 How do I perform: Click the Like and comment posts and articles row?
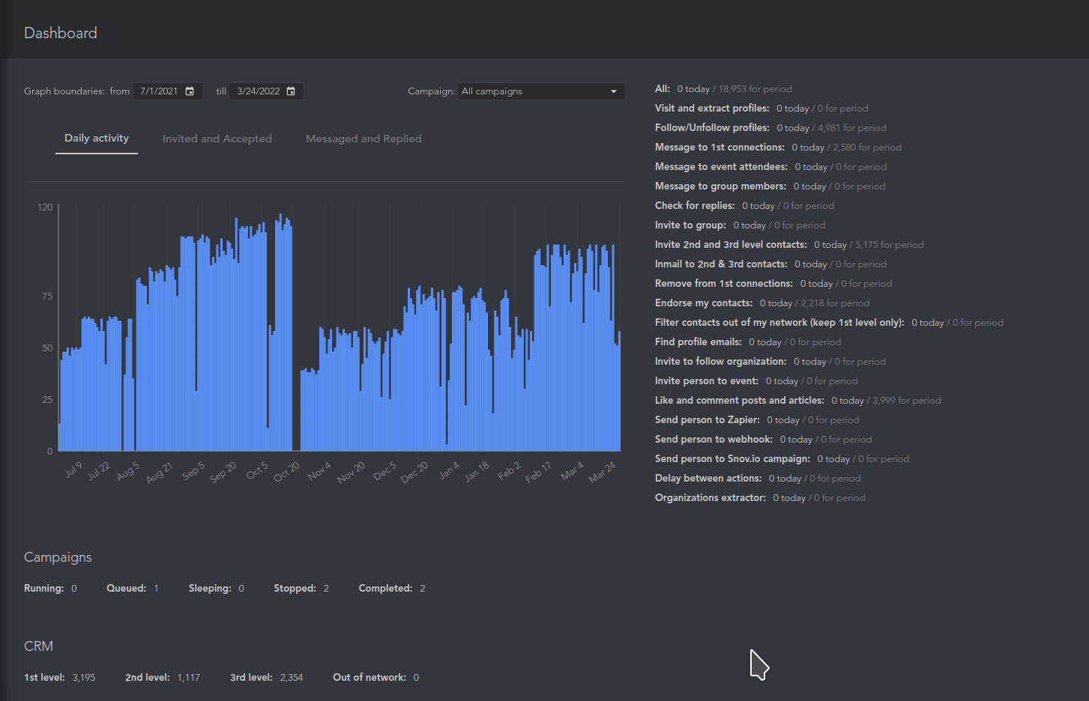tap(797, 401)
